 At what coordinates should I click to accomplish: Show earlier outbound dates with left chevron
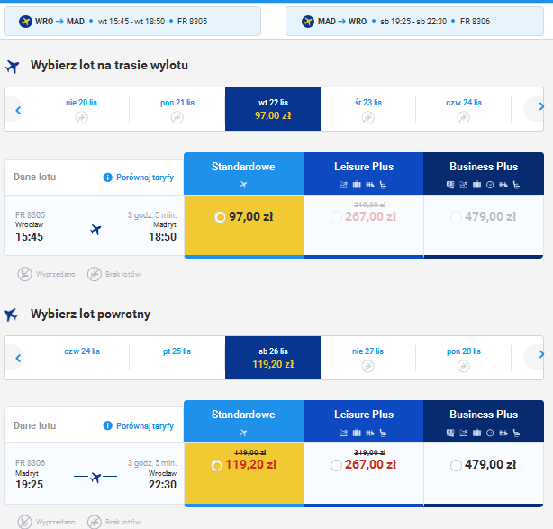[18, 110]
